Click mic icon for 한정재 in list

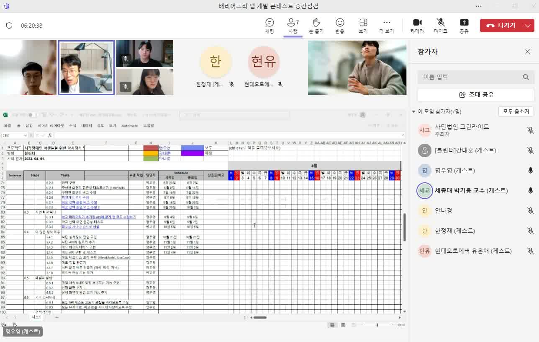point(530,231)
